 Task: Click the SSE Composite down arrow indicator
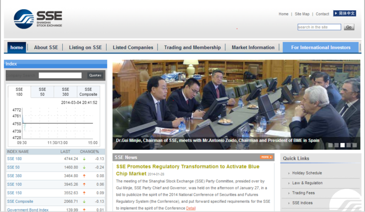coord(84,202)
